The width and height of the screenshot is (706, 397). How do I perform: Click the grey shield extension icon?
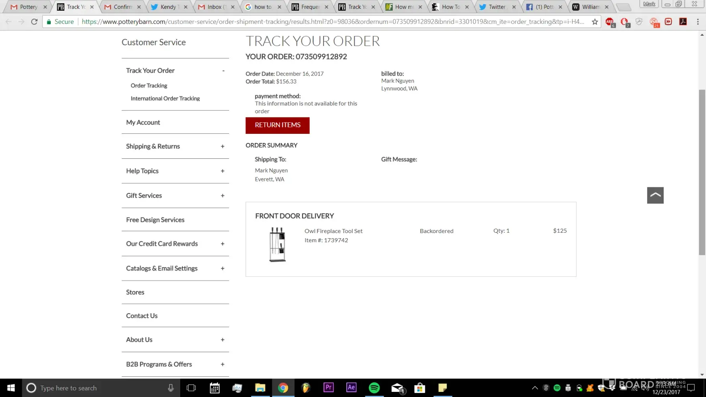(x=639, y=22)
